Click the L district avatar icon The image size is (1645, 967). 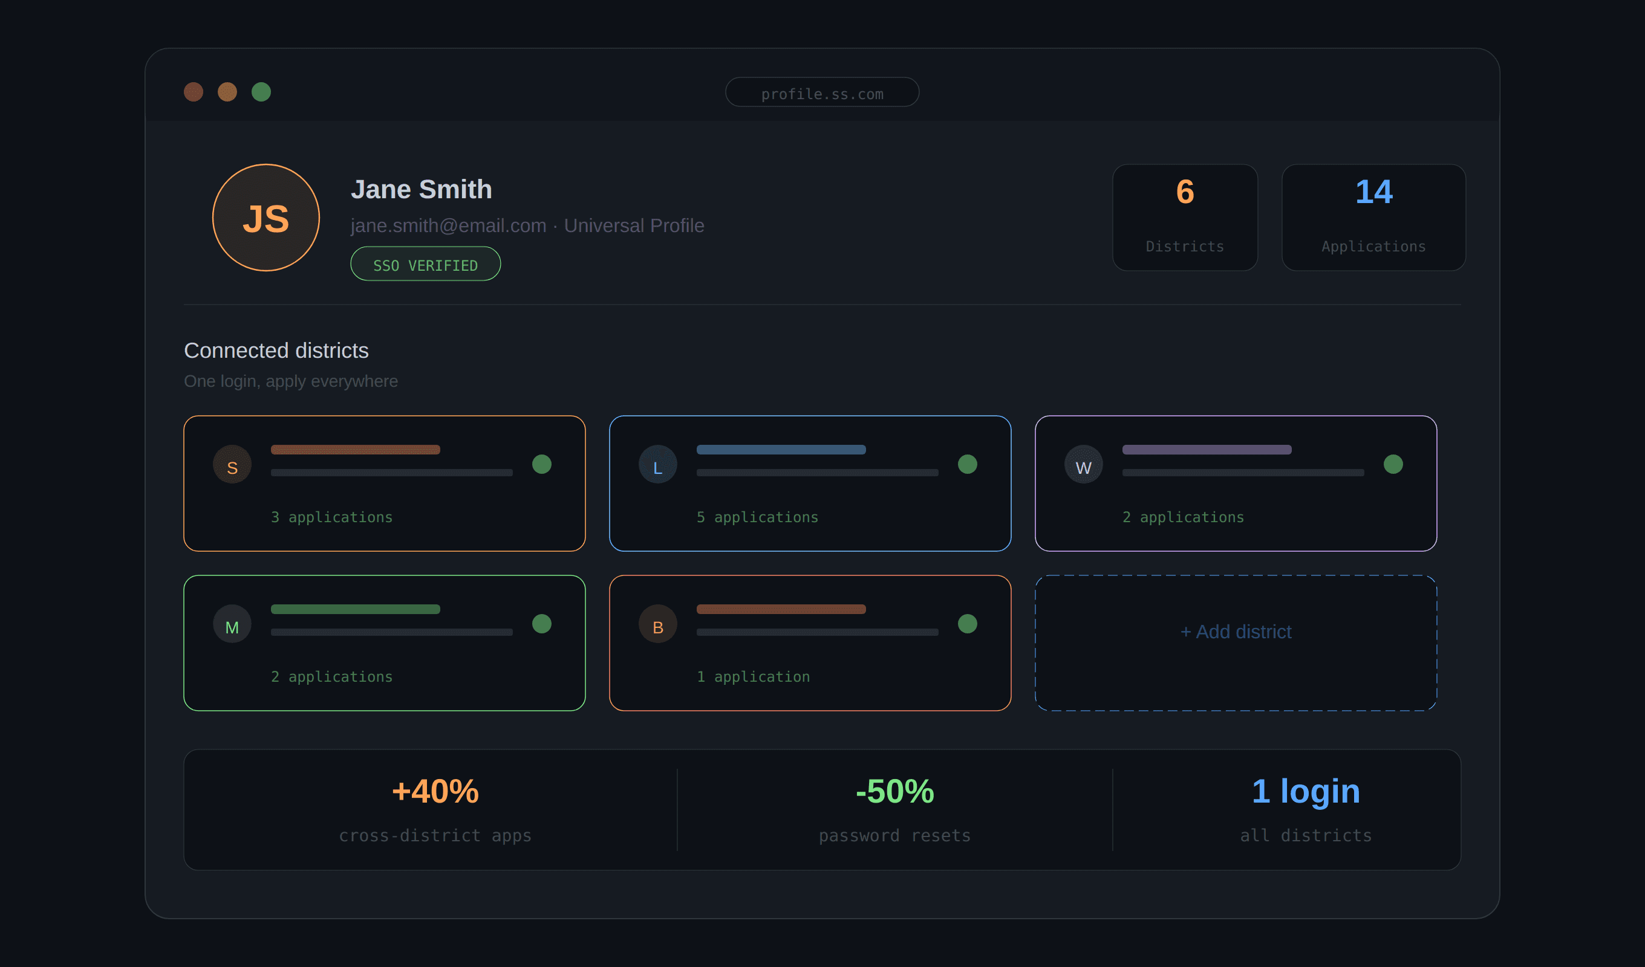[x=657, y=465]
